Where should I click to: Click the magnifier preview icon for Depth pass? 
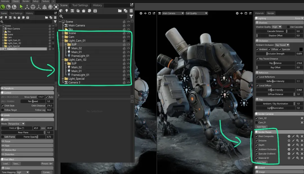298,145
